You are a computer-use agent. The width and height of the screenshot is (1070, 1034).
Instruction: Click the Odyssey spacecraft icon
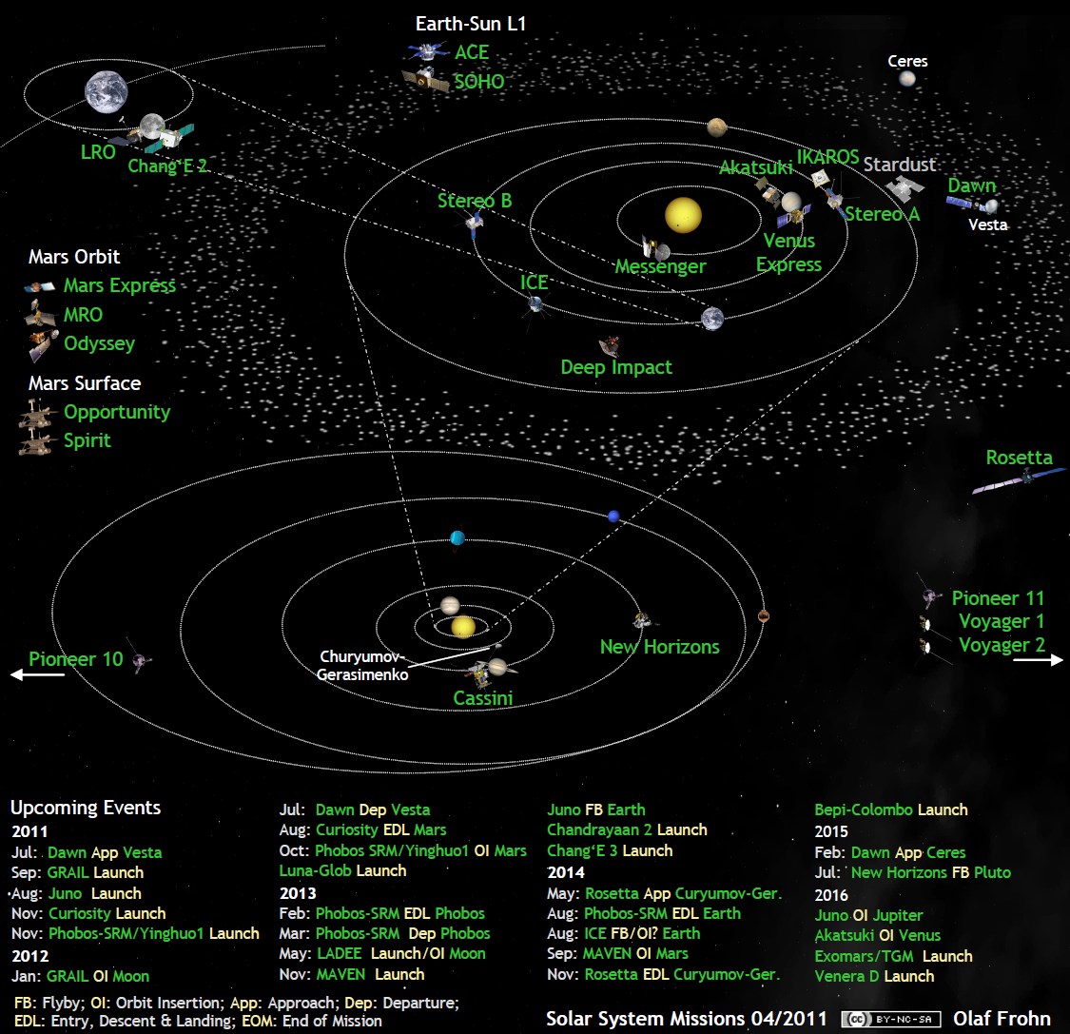(40, 346)
